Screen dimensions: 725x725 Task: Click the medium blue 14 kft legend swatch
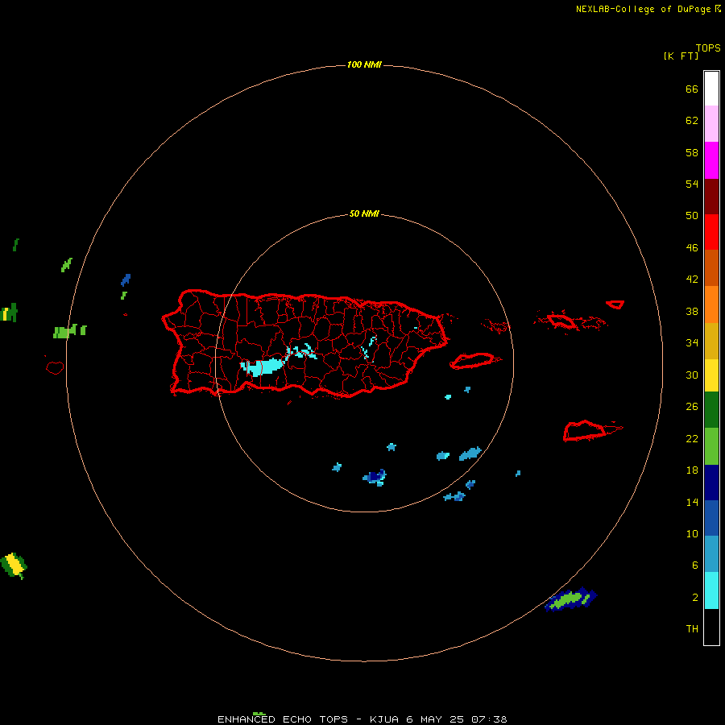(x=711, y=518)
